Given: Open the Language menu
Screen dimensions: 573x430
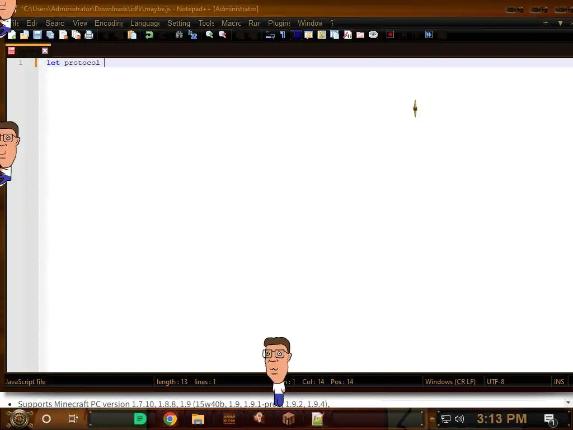Looking at the screenshot, I should pos(145,23).
